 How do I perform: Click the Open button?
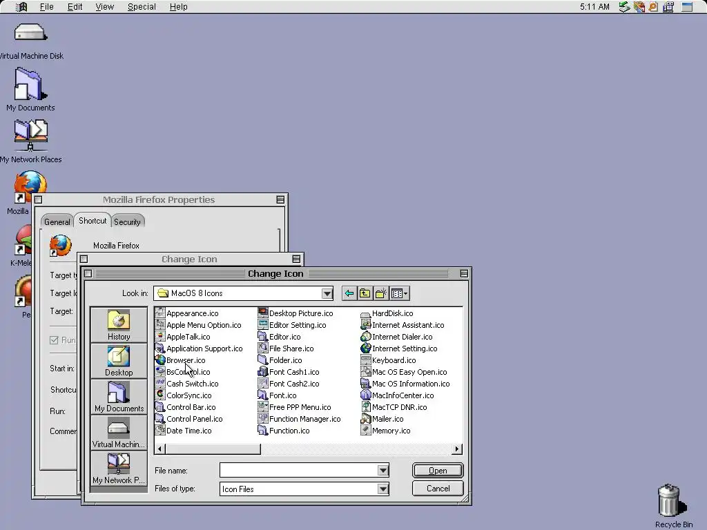(438, 471)
